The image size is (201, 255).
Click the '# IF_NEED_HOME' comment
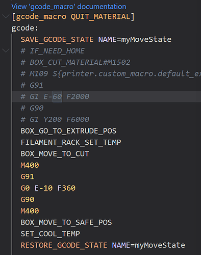[53, 51]
